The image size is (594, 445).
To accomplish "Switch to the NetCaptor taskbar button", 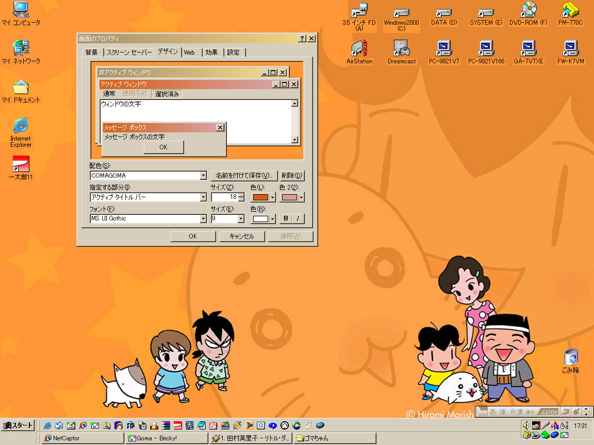I will [83, 438].
